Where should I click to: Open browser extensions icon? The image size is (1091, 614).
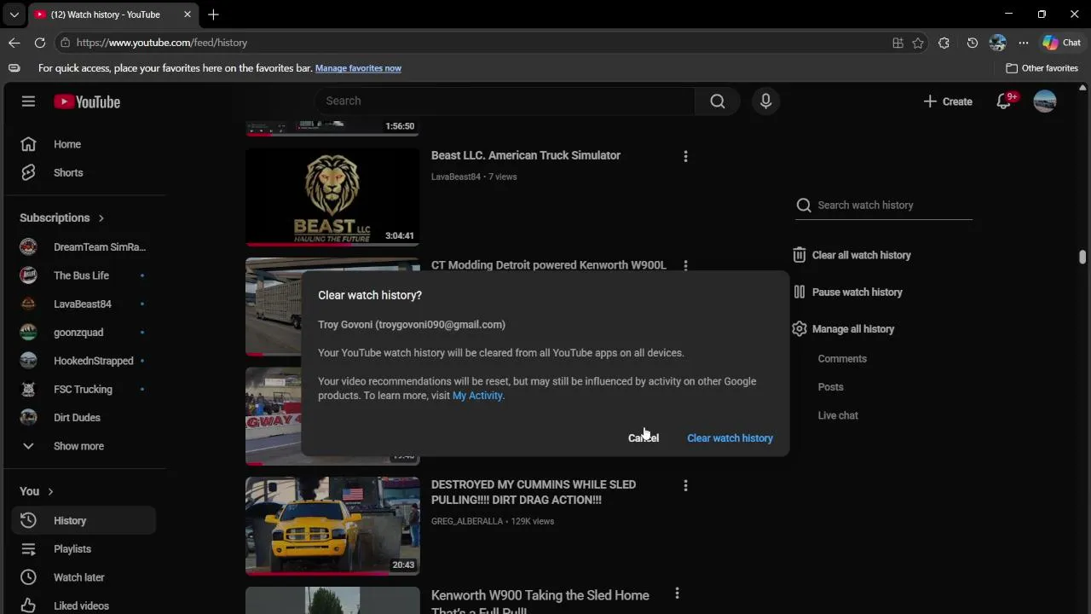tap(944, 43)
